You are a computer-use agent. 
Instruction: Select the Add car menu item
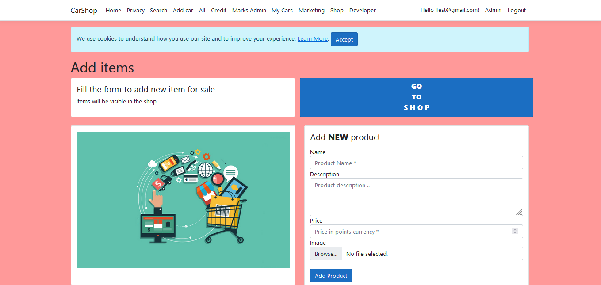coord(183,10)
